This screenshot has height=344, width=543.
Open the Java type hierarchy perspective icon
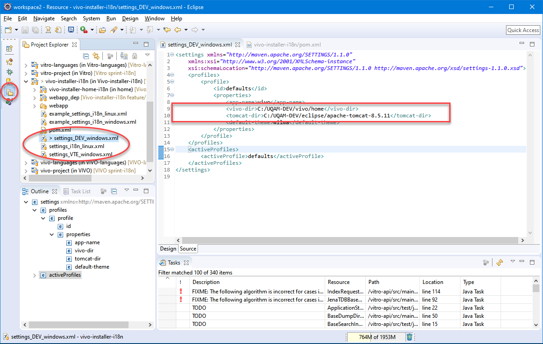point(9,61)
